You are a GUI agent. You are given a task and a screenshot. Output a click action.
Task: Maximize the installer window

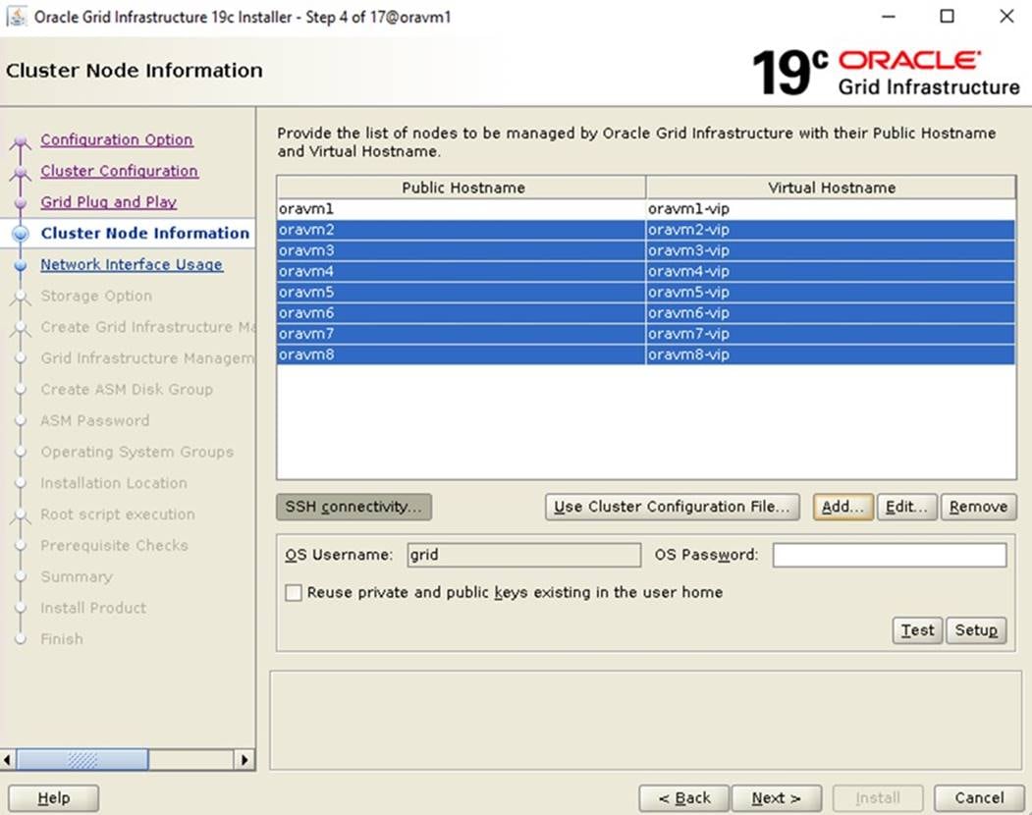point(948,16)
